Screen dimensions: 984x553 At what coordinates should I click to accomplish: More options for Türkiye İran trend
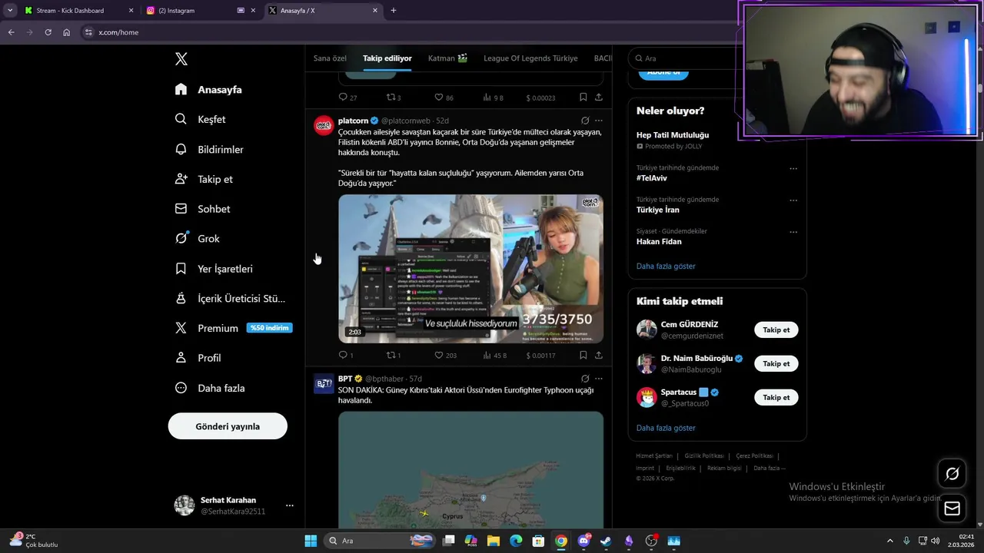pos(793,200)
